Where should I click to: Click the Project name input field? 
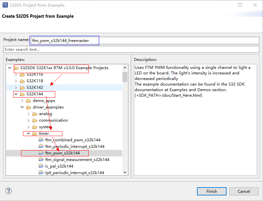click(145, 41)
